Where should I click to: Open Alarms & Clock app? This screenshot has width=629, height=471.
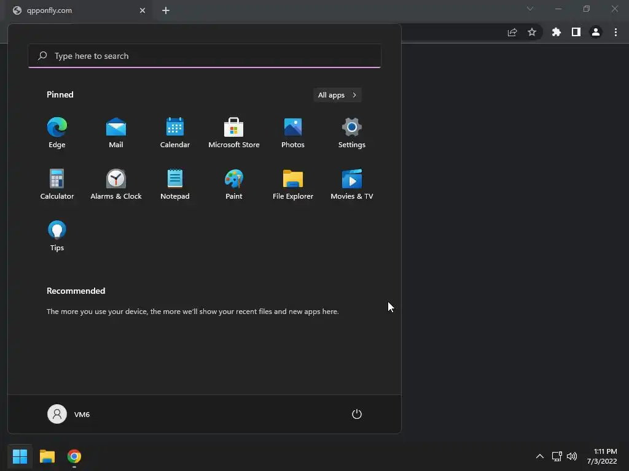(x=116, y=184)
